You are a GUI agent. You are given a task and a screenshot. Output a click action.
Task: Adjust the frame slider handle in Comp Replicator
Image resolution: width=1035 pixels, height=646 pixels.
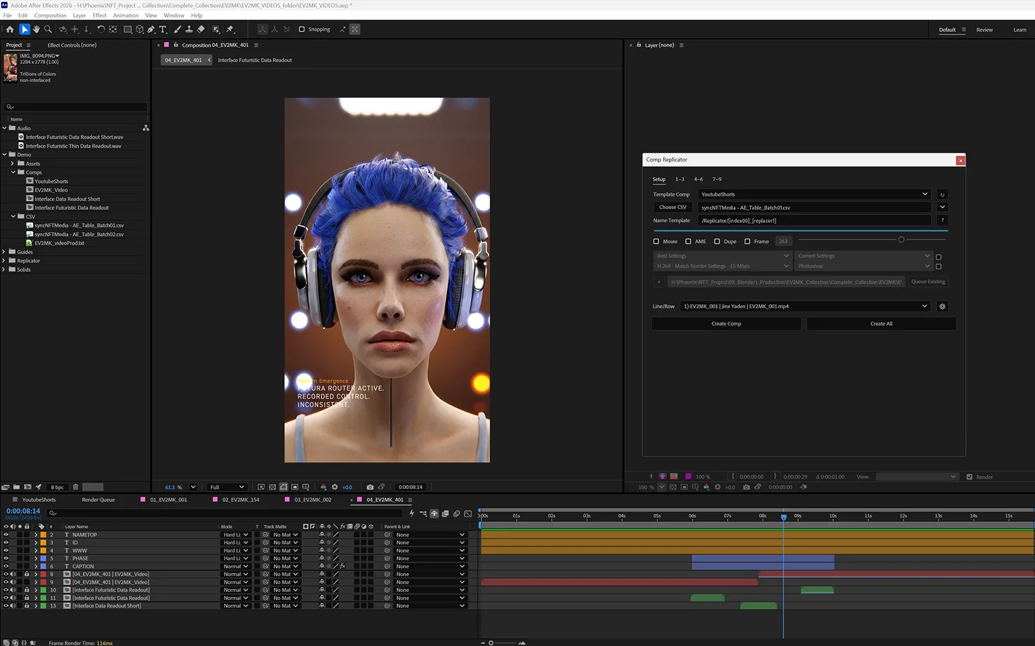[901, 240]
